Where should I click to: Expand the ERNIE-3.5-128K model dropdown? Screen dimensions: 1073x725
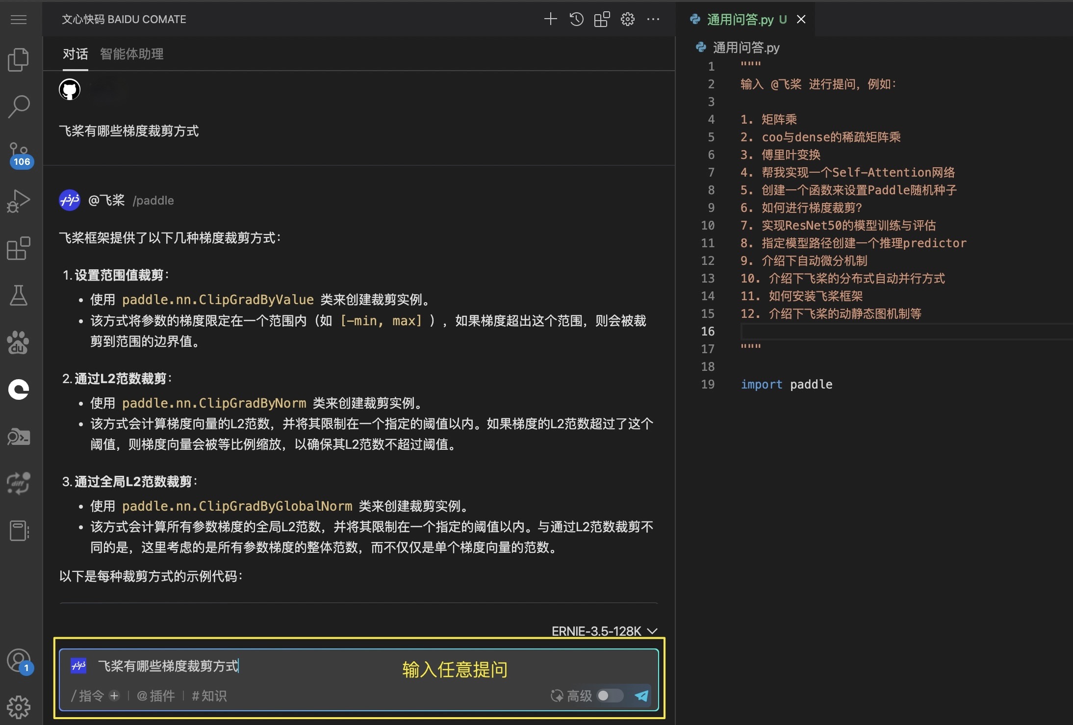click(x=604, y=631)
